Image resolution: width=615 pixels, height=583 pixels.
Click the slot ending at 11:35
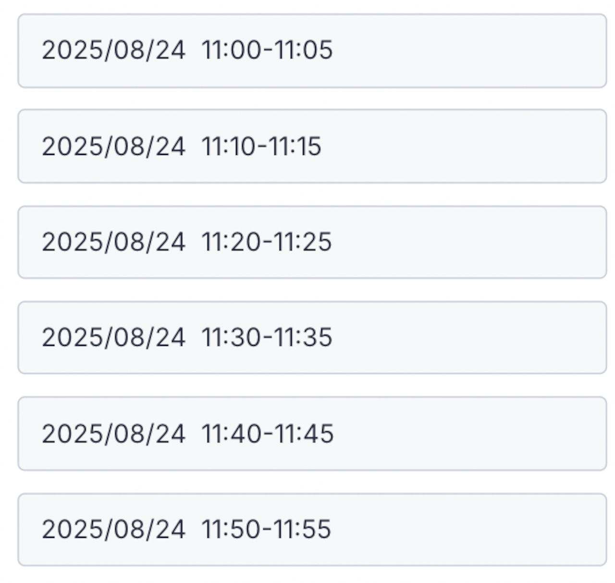(312, 338)
